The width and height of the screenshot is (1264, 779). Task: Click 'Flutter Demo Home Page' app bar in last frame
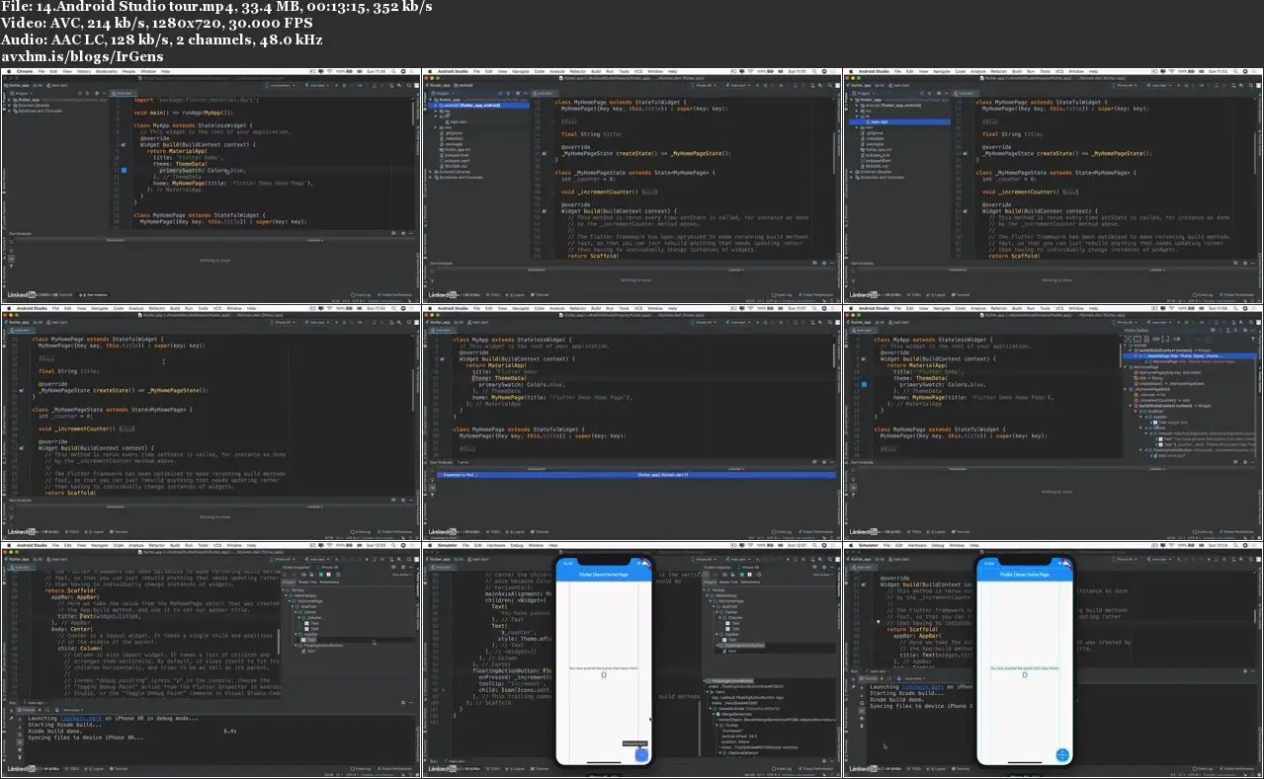1025,574
